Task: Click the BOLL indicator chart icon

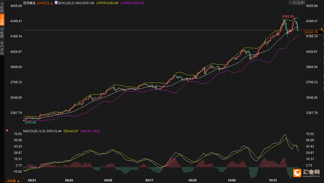Action: click(x=56, y=3)
